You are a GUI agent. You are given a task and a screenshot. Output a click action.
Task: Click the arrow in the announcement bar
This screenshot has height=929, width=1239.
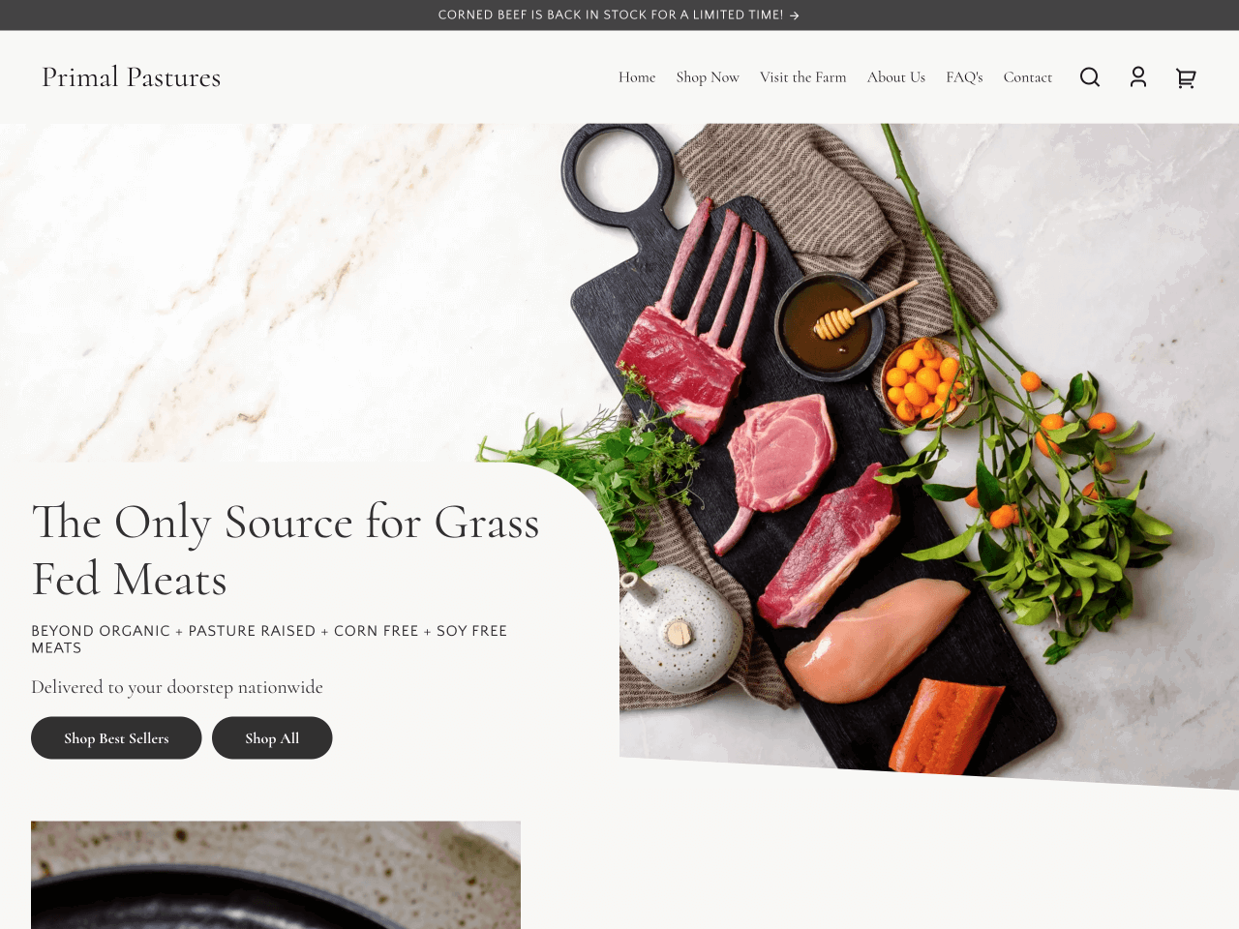tap(795, 15)
